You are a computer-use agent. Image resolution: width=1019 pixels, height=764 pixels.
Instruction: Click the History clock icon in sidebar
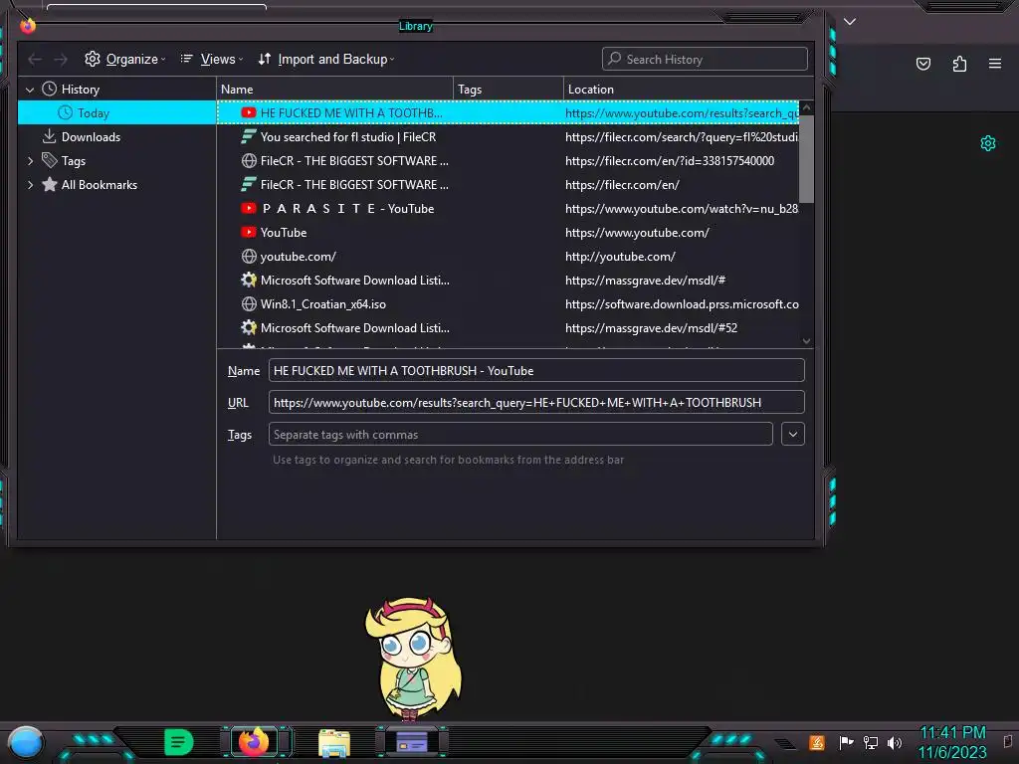pos(50,89)
